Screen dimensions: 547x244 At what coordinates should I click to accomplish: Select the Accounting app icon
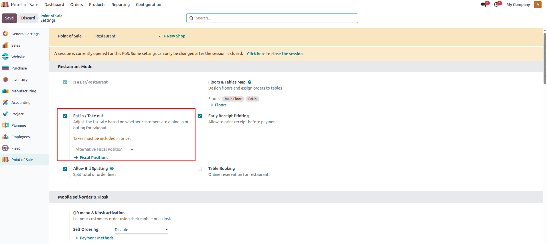(5, 102)
